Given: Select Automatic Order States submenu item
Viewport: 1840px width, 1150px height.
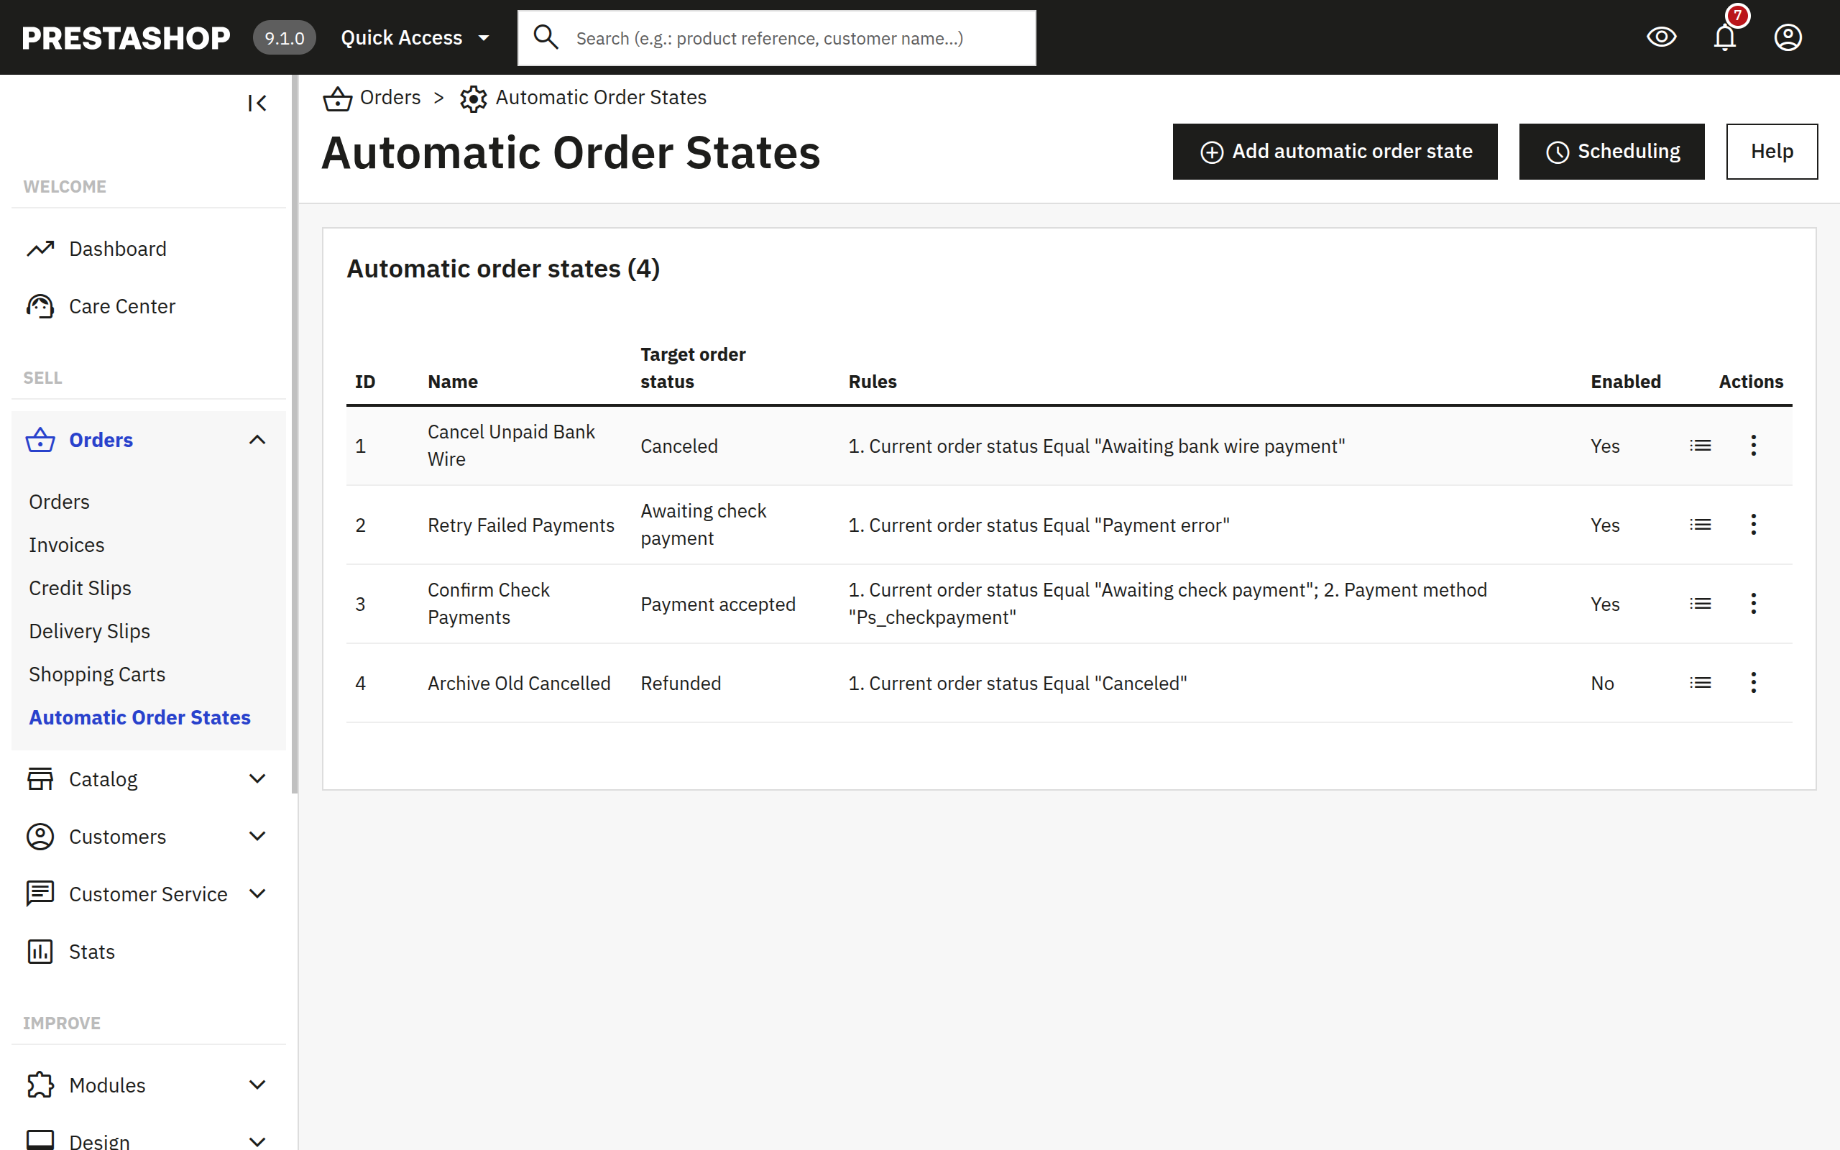Looking at the screenshot, I should (139, 717).
